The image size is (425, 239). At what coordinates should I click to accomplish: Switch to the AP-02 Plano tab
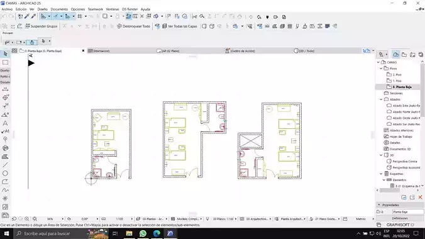click(170, 51)
